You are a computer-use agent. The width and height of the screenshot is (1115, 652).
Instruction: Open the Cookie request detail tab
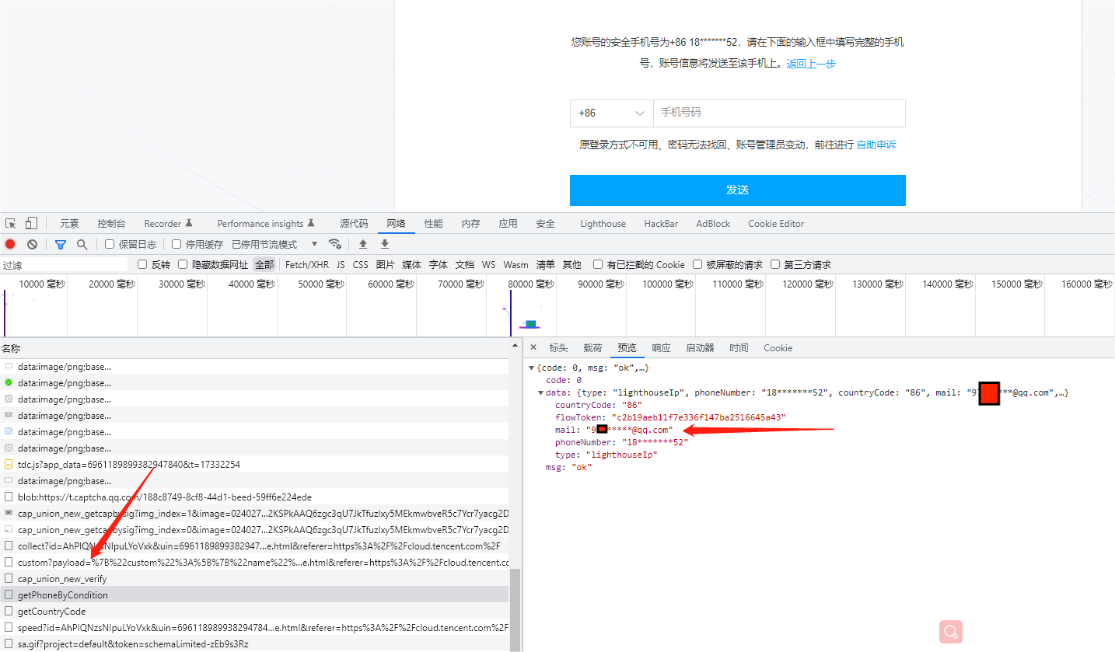778,348
